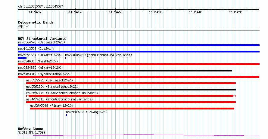Click the ruler's right arrow end

[259, 10]
